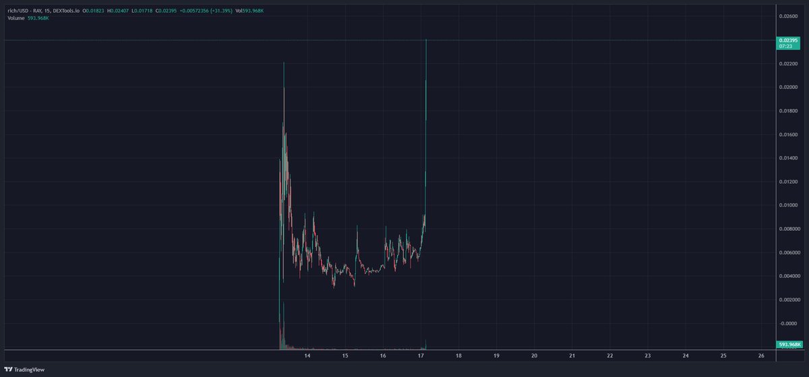809x377 pixels.
Task: Click the 0.002000 price axis label
Action: click(x=789, y=300)
